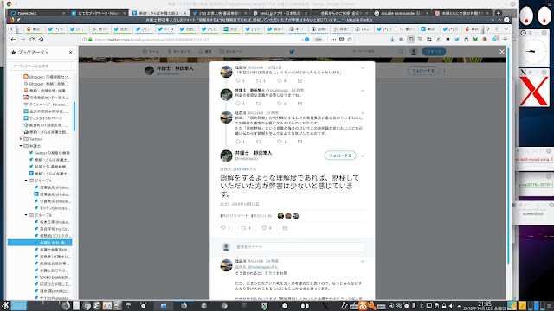The width and height of the screenshot is (554, 311).
Task: Close the tweet overlay with X
Action: [502, 52]
